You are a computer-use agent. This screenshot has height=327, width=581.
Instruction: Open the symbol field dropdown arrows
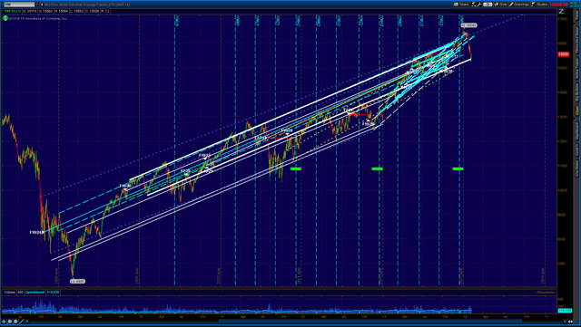tap(36, 5)
